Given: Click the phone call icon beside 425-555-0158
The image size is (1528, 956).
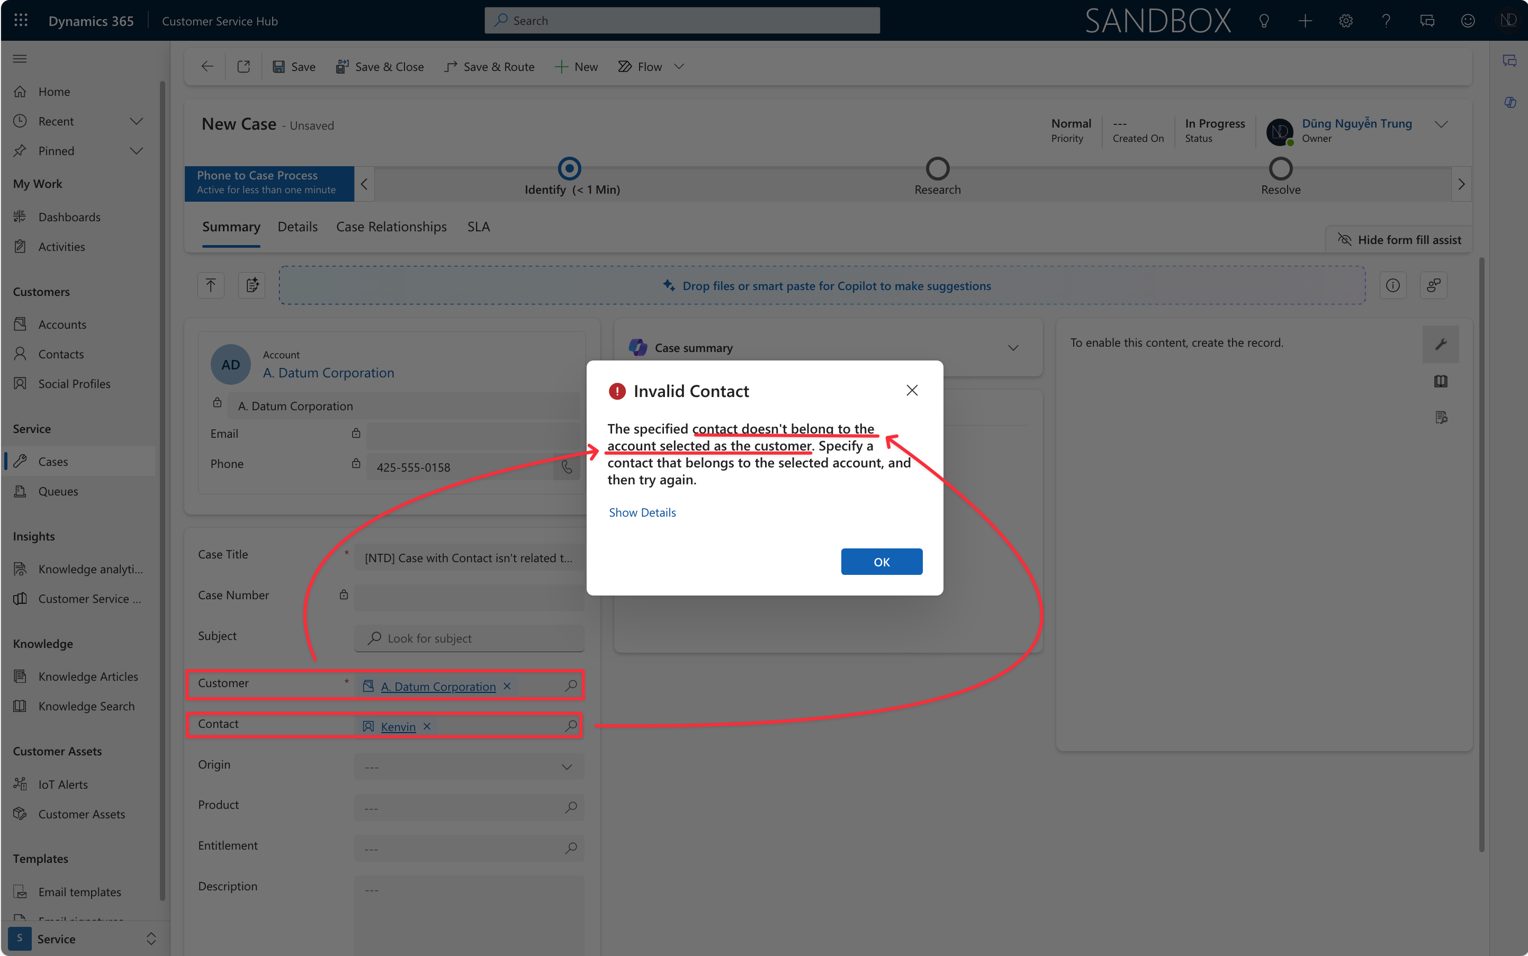Looking at the screenshot, I should [567, 467].
